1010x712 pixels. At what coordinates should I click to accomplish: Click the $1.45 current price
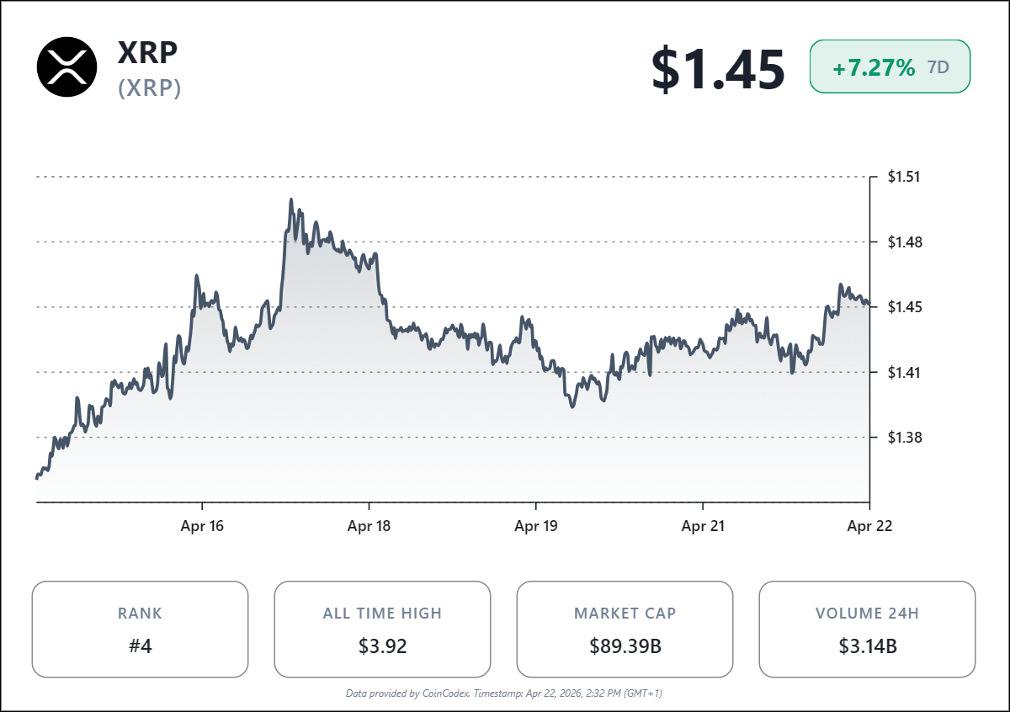(718, 69)
